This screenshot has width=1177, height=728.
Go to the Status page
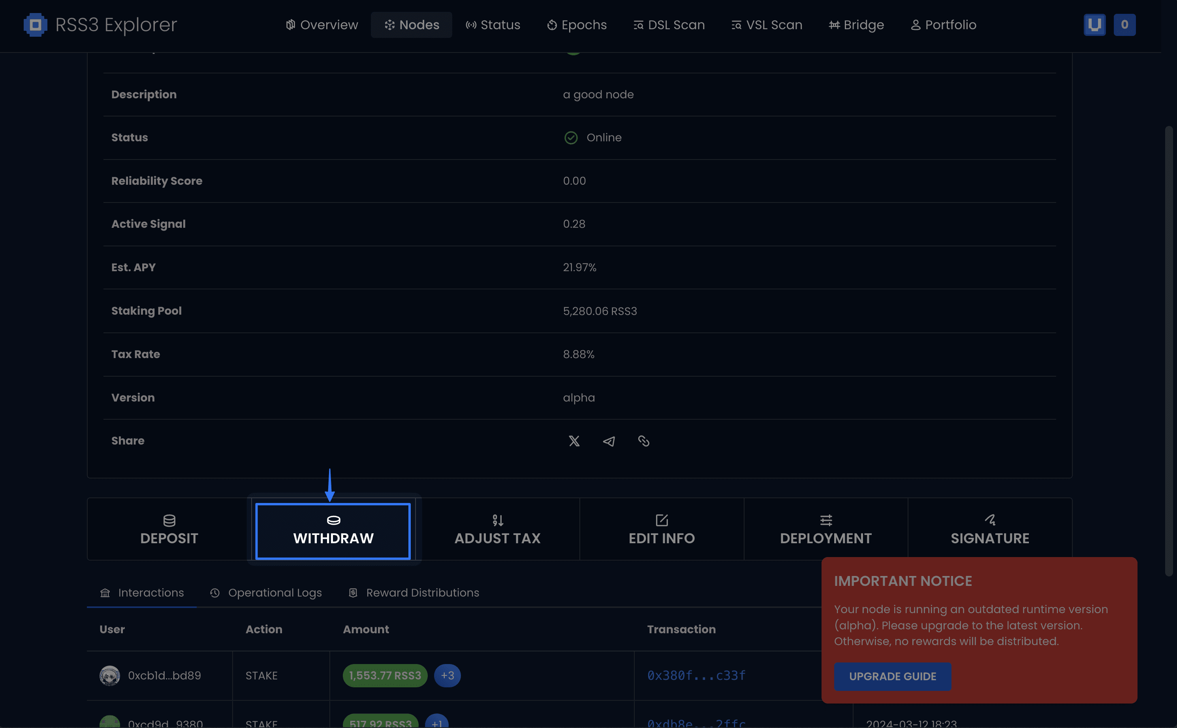(x=493, y=24)
